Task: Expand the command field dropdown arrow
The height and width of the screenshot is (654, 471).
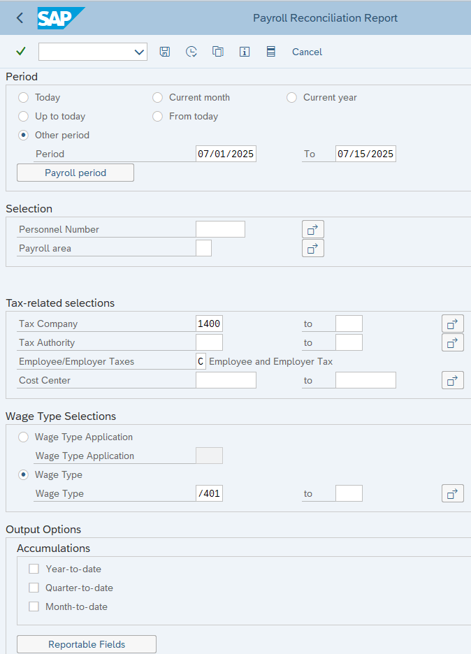Action: (x=138, y=52)
